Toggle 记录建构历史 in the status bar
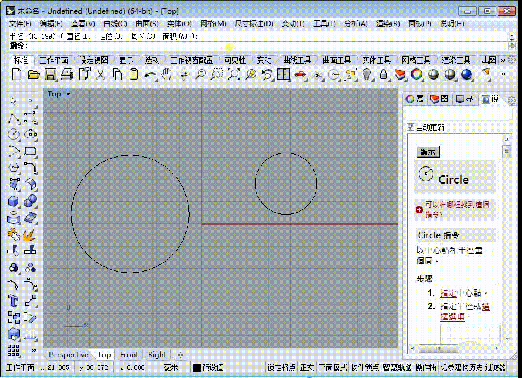522x378 pixels. (461, 367)
